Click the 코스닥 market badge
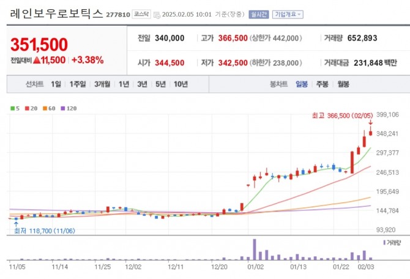Screen dimensions: 410x279 coord(141,14)
